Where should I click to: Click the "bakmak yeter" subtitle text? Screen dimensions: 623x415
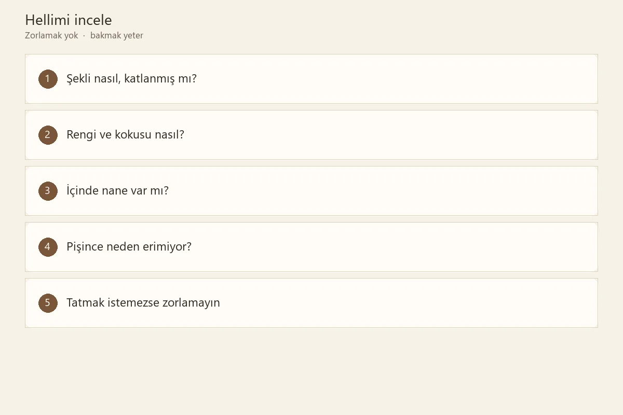click(x=117, y=36)
